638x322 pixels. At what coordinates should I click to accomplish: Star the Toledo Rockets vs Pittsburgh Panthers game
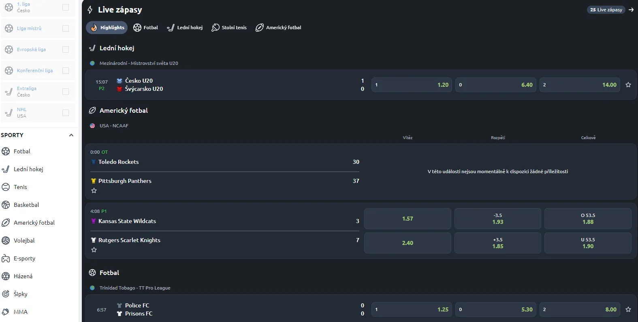click(x=94, y=191)
